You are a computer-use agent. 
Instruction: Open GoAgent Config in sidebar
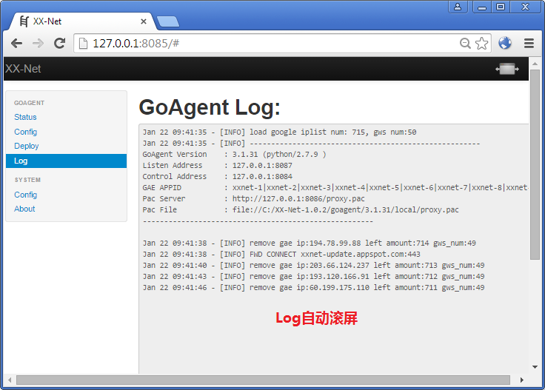(x=26, y=132)
